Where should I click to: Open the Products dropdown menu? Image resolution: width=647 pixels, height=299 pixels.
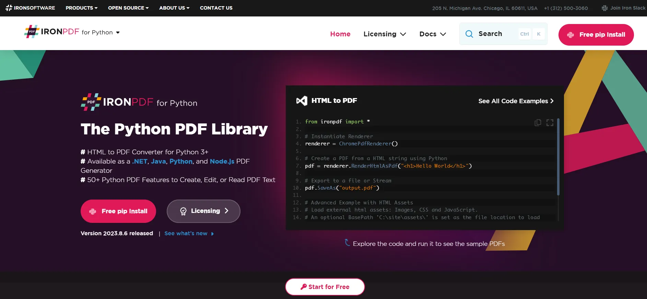(x=82, y=8)
